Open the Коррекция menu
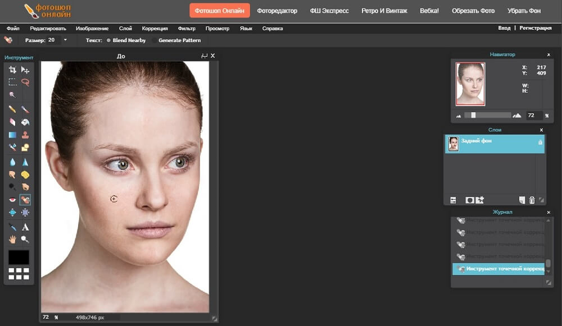This screenshot has width=562, height=326. tap(155, 28)
